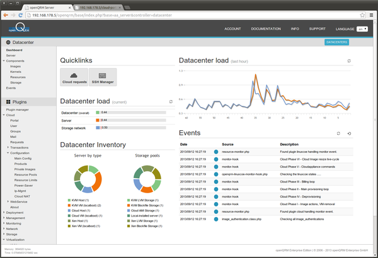This screenshot has height=258, width=378.
Task: Open the INFO menu
Action: coord(295,29)
